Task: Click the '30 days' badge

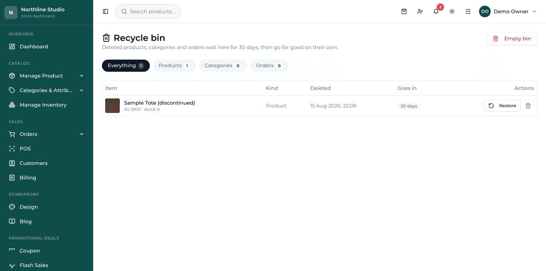Action: tap(409, 106)
